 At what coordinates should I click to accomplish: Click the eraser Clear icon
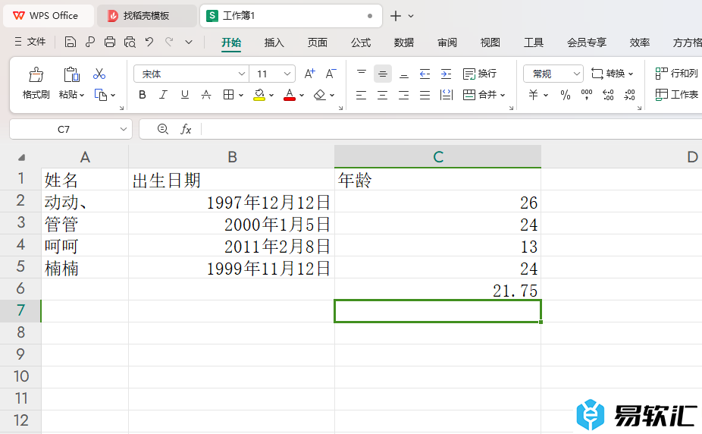click(x=320, y=95)
